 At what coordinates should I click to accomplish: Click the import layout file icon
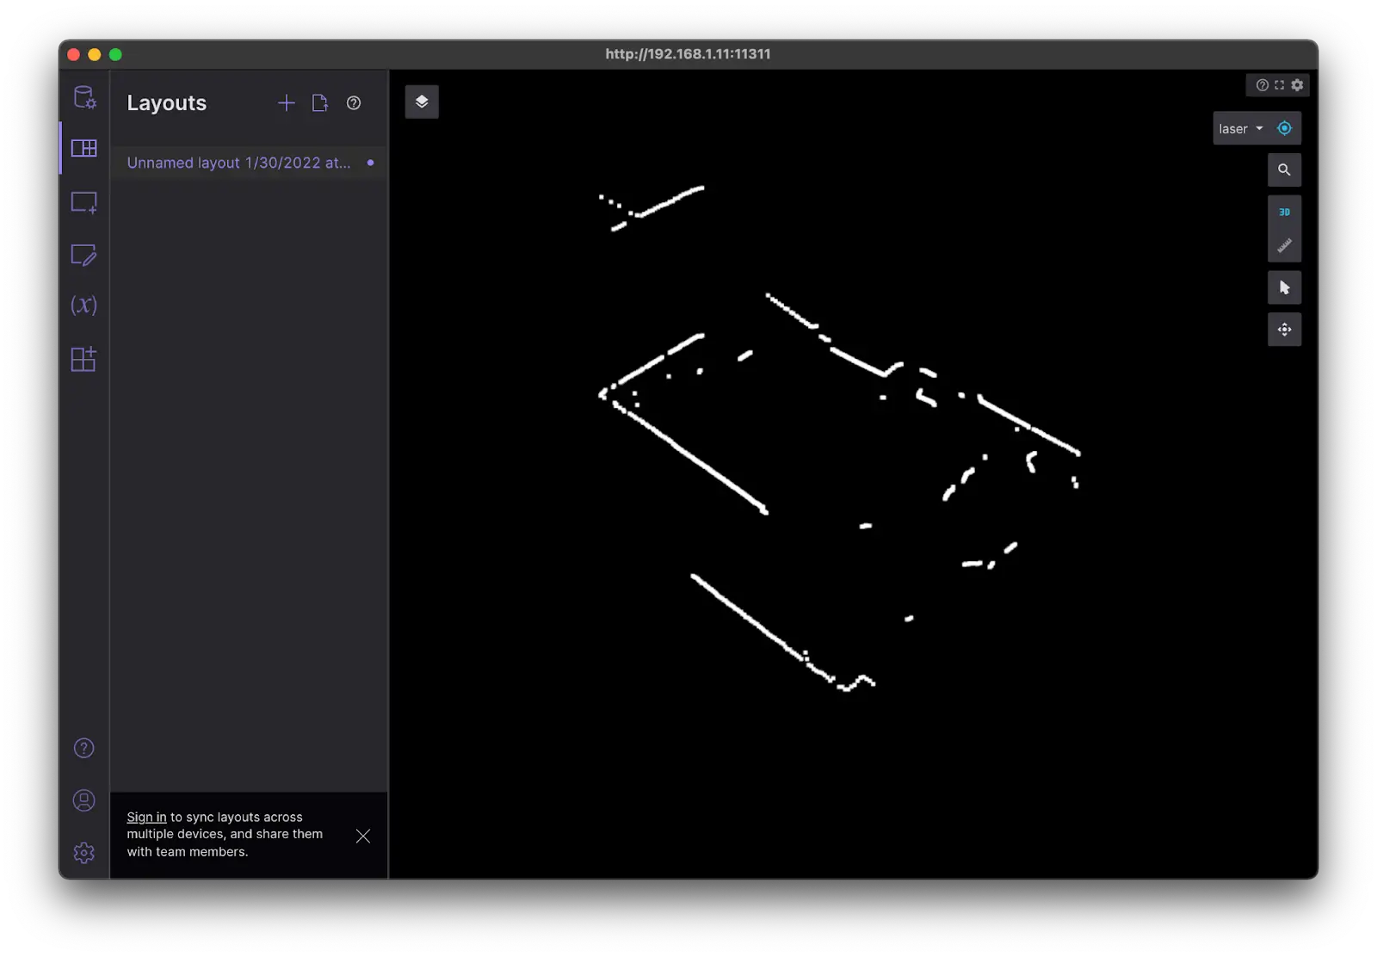[320, 103]
